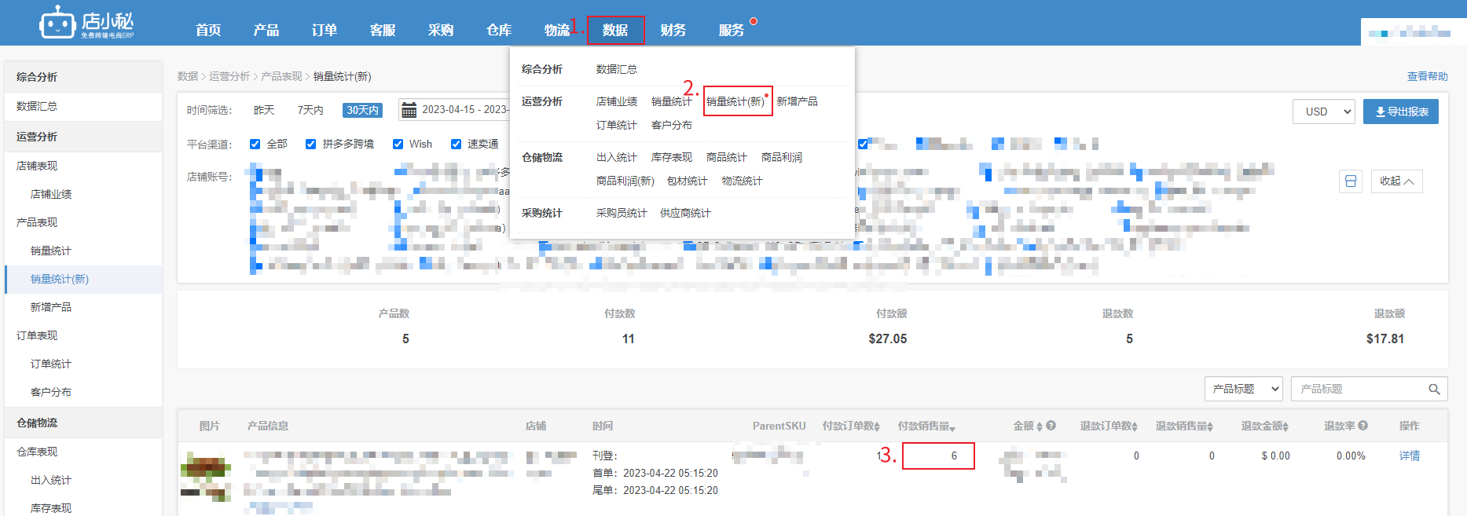Expand 仓库表现 in the left sidebar
Screen dimensions: 1467x516
click(x=37, y=452)
